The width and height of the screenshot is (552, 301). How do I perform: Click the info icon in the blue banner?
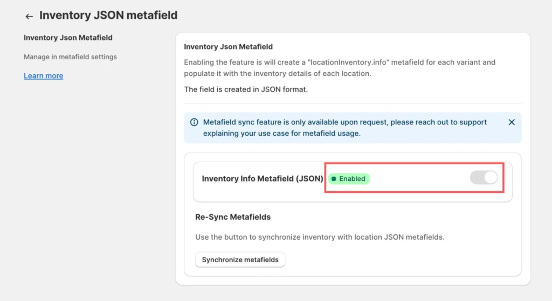coord(194,122)
